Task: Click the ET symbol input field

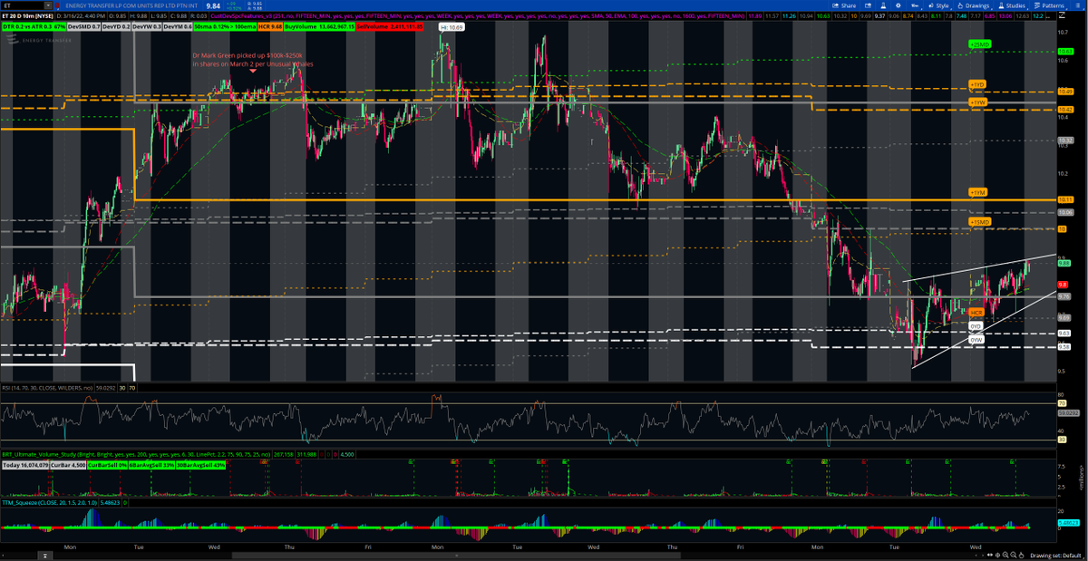Action: tap(22, 5)
